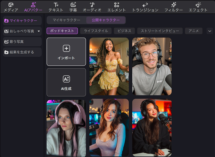
Task: Expand the おしゃべり写真 dropdown arrow
Action: (x=39, y=31)
